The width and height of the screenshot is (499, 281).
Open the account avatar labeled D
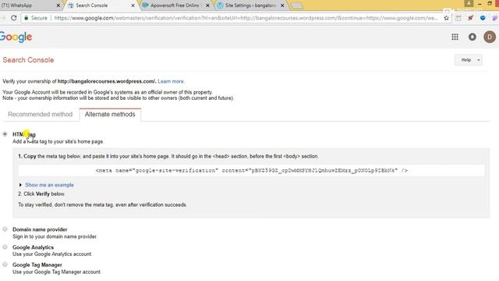pos(490,37)
